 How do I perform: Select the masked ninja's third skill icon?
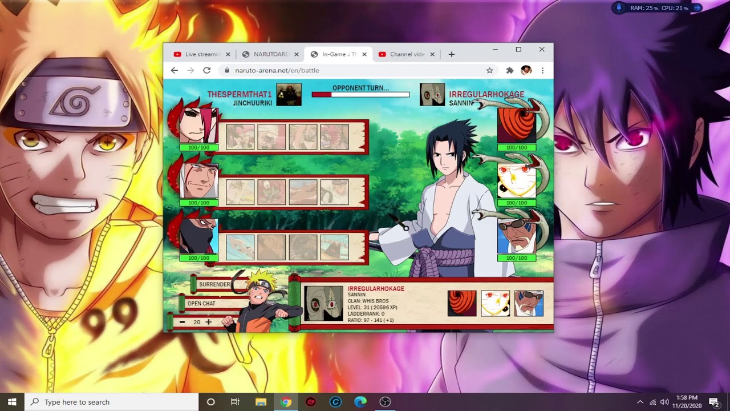click(x=303, y=247)
